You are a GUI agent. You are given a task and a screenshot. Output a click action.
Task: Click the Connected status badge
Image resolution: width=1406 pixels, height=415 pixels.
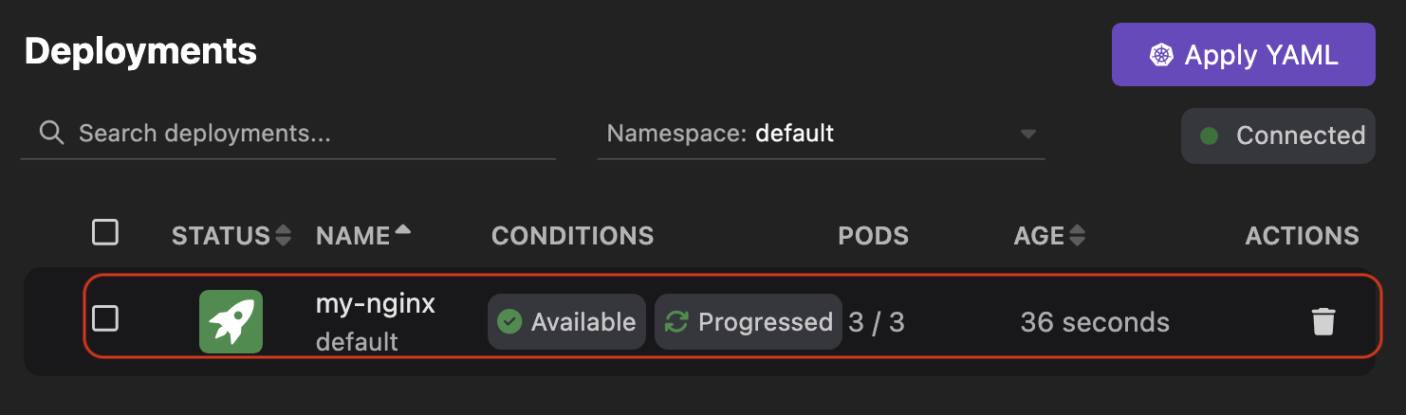pos(1277,135)
